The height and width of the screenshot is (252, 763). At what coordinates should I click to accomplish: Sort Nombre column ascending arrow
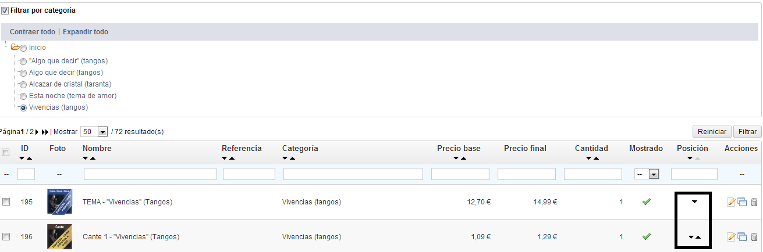(x=93, y=159)
